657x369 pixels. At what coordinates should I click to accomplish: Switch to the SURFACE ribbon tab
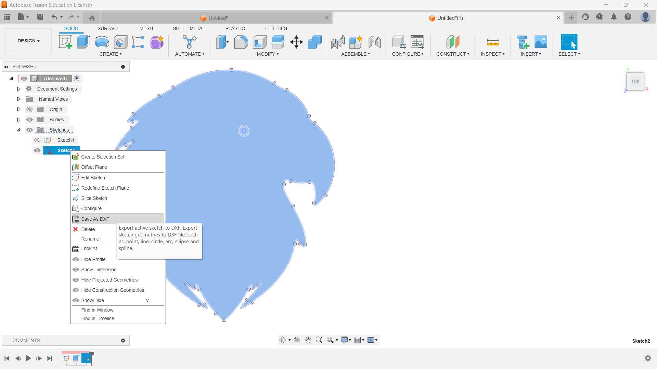[x=108, y=28]
